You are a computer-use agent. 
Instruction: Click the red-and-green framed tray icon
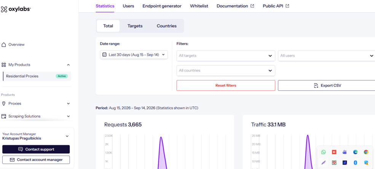point(334,163)
